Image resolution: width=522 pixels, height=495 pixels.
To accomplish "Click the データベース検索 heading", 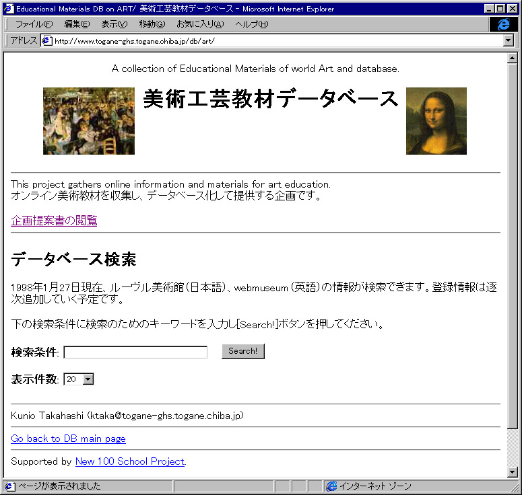I will pos(73,260).
